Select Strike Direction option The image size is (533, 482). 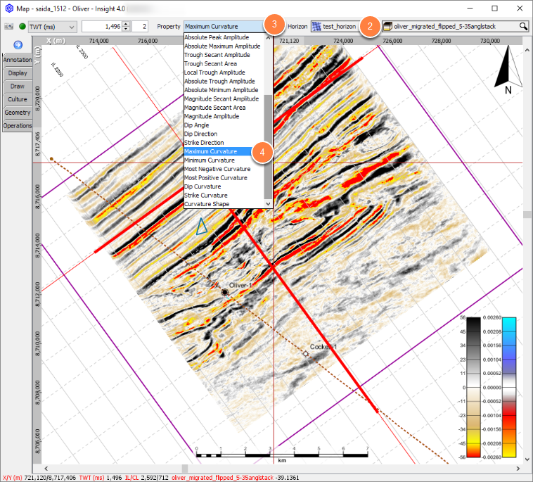(224, 143)
